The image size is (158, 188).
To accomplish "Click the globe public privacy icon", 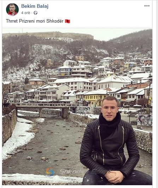I will [x=35, y=13].
